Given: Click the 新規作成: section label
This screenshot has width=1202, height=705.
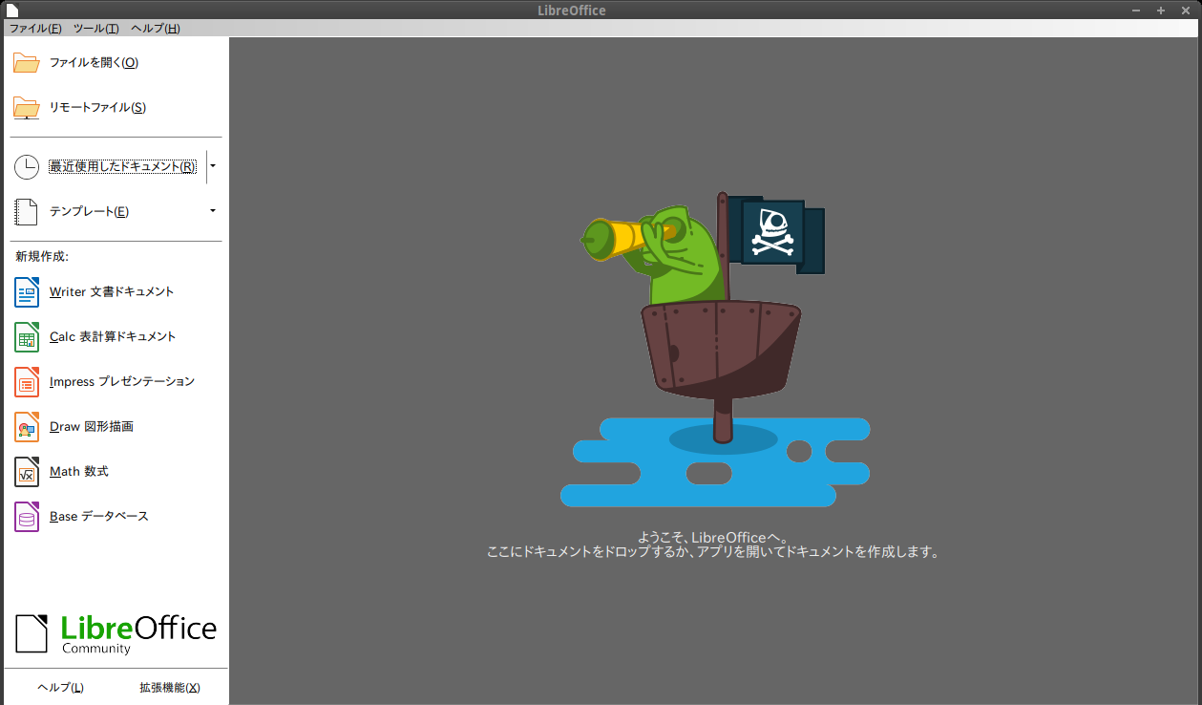Looking at the screenshot, I should [x=42, y=256].
